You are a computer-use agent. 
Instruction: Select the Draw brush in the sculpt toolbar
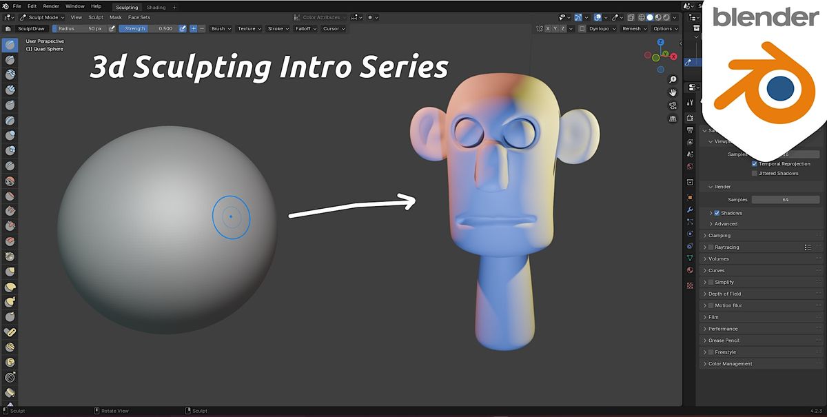point(10,45)
